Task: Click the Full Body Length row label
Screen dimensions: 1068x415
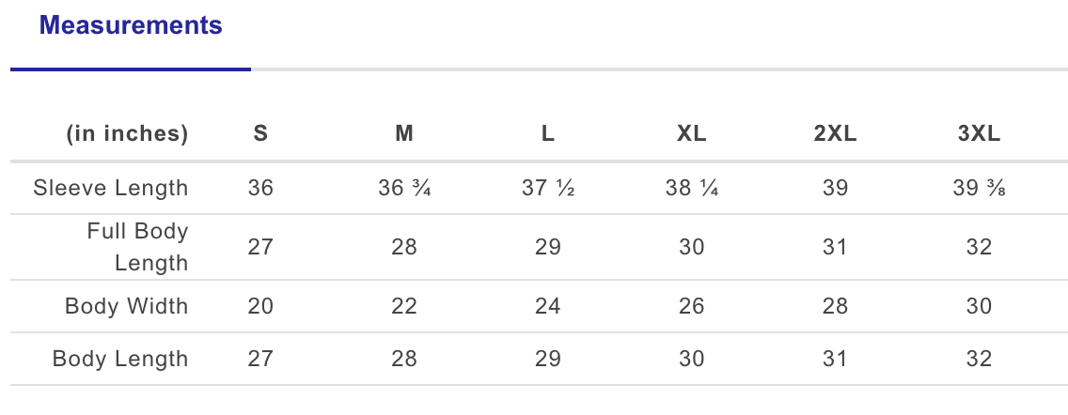Action: pyautogui.click(x=137, y=247)
